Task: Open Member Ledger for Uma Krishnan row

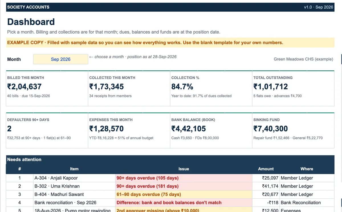Action: [x=297, y=186]
